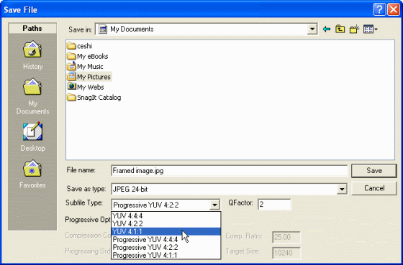
Task: Choose highlighted YUV 4:1:1 option
Action: [x=166, y=232]
